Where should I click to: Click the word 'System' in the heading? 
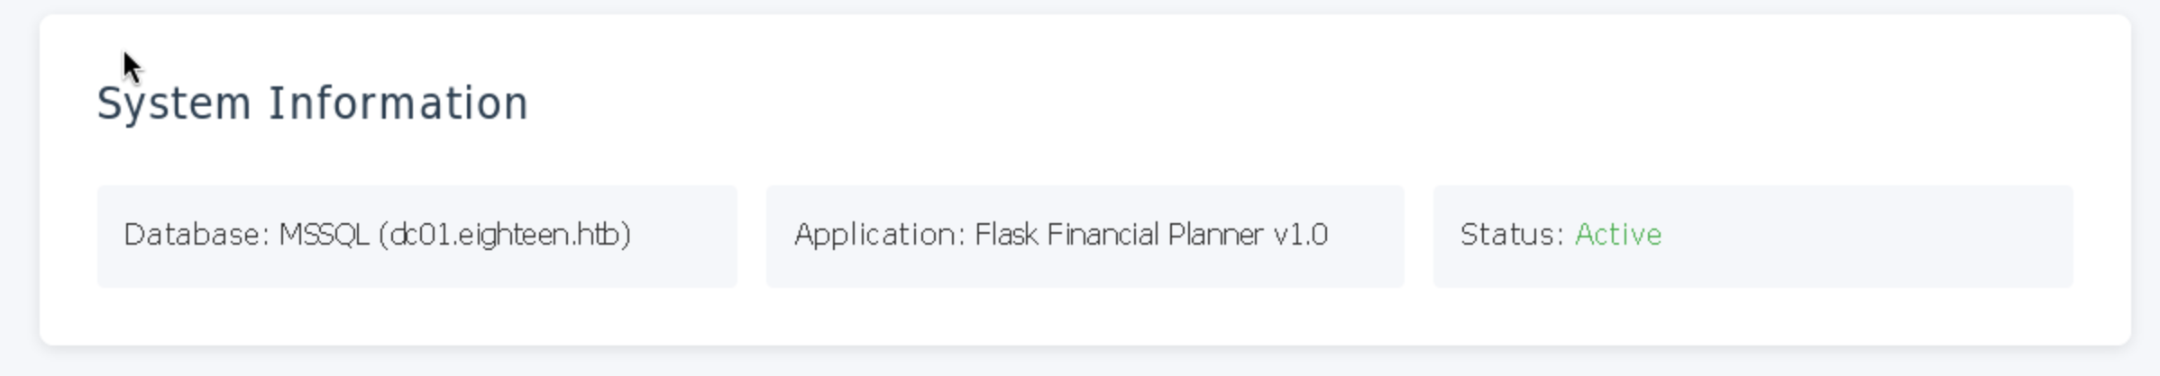pos(174,103)
